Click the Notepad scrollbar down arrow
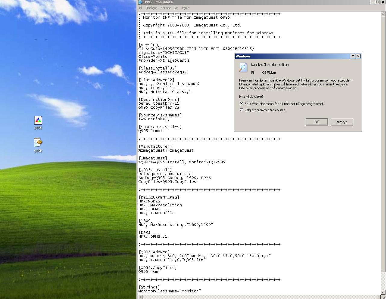This screenshot has width=387, height=299. [383, 292]
